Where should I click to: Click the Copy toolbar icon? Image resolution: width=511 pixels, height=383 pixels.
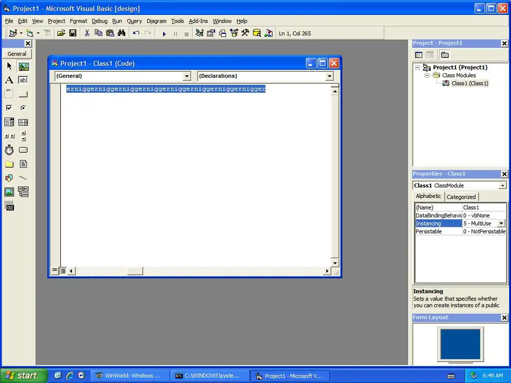pyautogui.click(x=98, y=33)
